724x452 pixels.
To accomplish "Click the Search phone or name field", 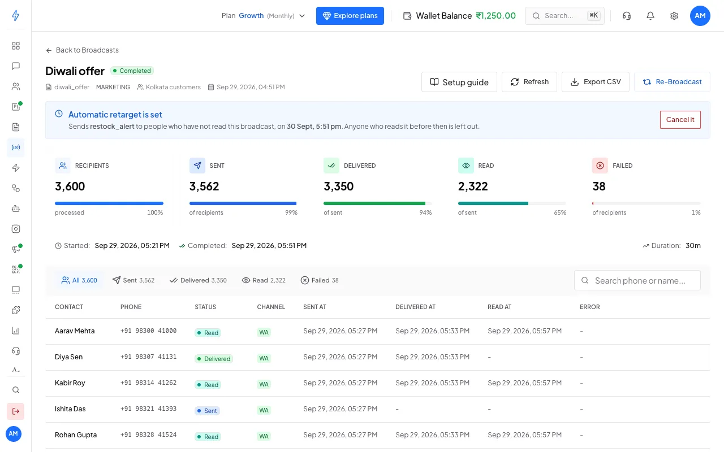I will coord(637,280).
